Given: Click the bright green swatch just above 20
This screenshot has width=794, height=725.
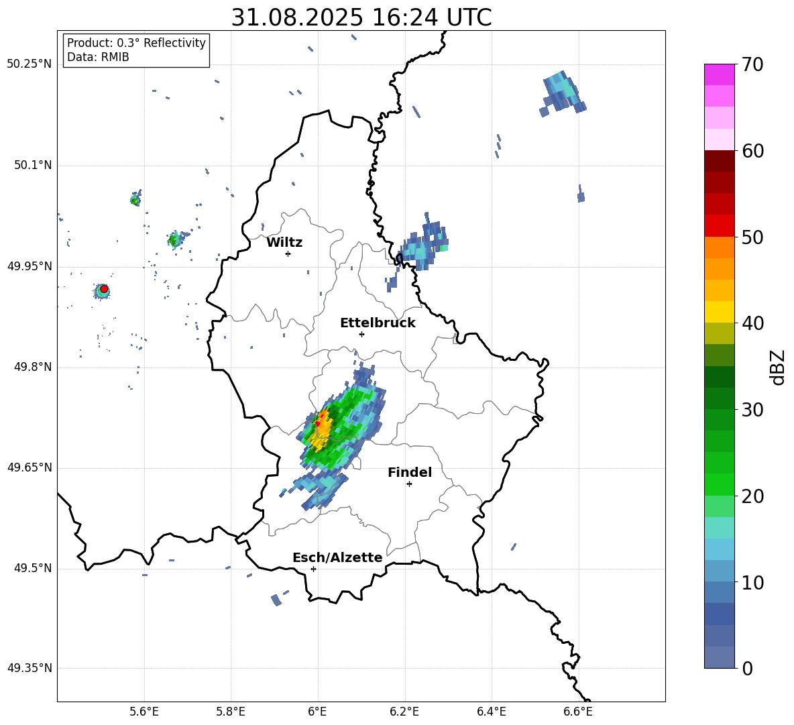Looking at the screenshot, I should point(719,484).
